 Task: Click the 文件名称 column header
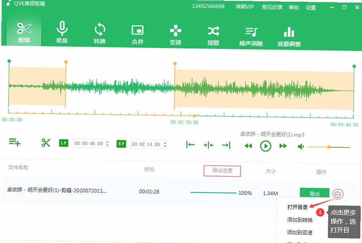pos(18,168)
